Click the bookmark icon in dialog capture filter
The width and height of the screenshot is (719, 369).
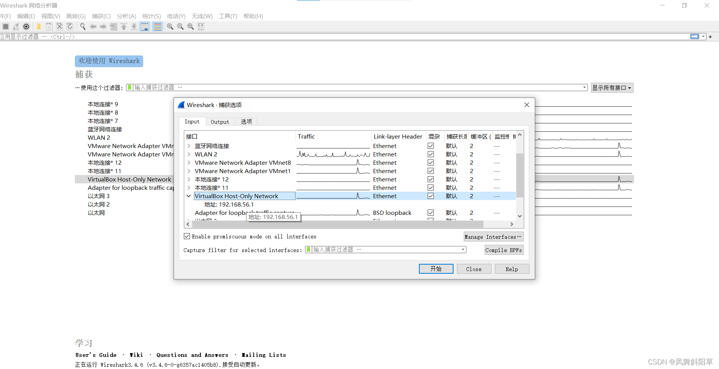[308, 249]
